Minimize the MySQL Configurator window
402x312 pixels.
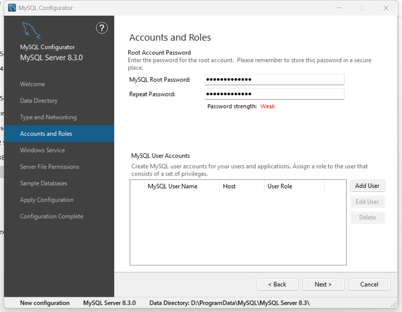coord(339,8)
